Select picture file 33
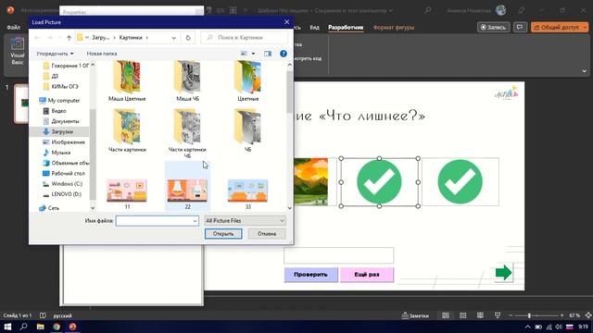This screenshot has width=593, height=333. tap(247, 194)
